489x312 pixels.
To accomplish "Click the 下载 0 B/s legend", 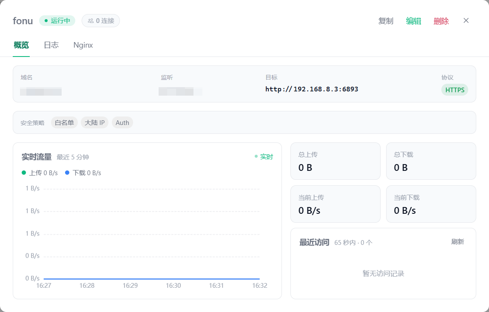I will point(83,173).
